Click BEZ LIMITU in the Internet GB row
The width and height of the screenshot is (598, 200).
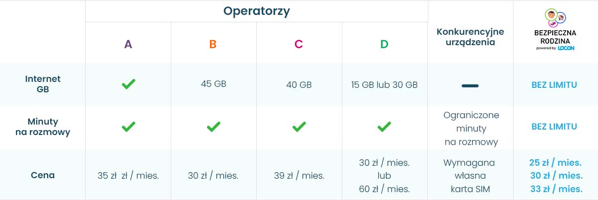554,85
